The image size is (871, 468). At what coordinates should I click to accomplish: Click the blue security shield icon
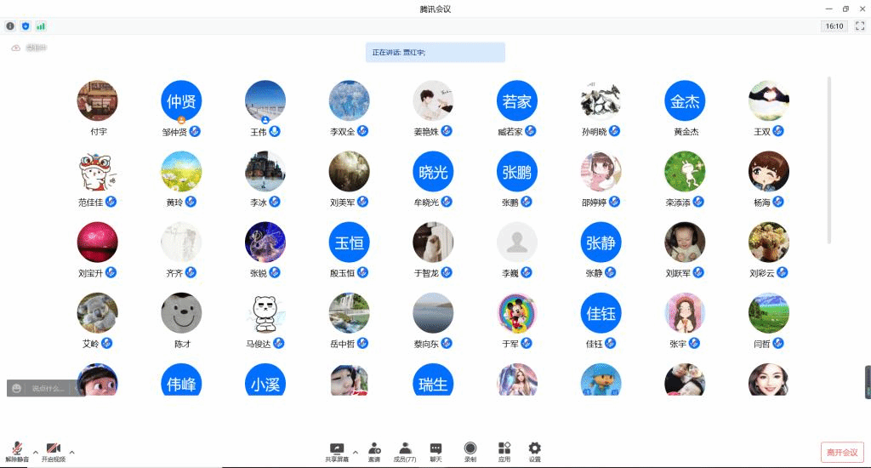pyautogui.click(x=26, y=26)
